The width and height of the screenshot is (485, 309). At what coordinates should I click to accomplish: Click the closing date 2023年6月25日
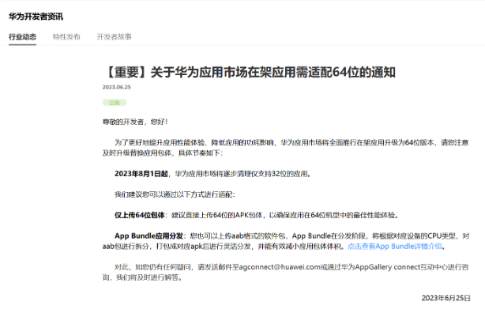click(x=446, y=298)
